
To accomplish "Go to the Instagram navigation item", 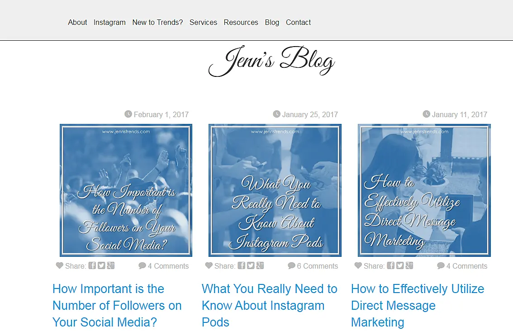I will pyautogui.click(x=109, y=22).
